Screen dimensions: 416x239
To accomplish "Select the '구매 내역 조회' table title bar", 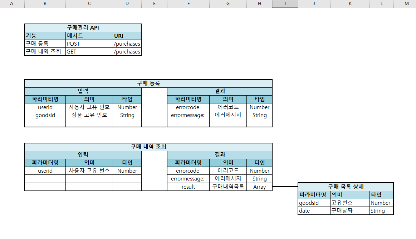I will click(148, 147).
